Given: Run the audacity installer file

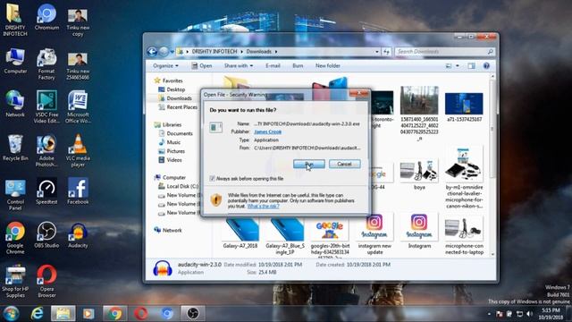Looking at the screenshot, I should (x=309, y=164).
